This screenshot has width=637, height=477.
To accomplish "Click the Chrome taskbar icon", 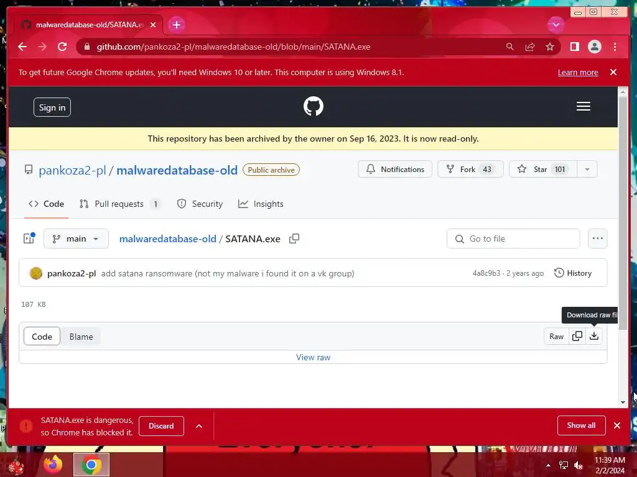I will [x=91, y=465].
